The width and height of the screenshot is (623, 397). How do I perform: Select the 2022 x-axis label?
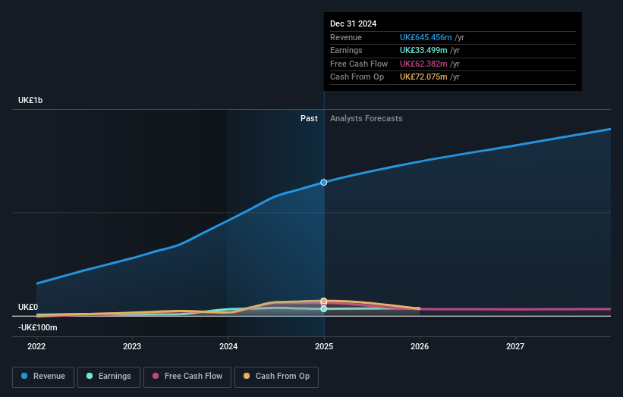pos(36,346)
